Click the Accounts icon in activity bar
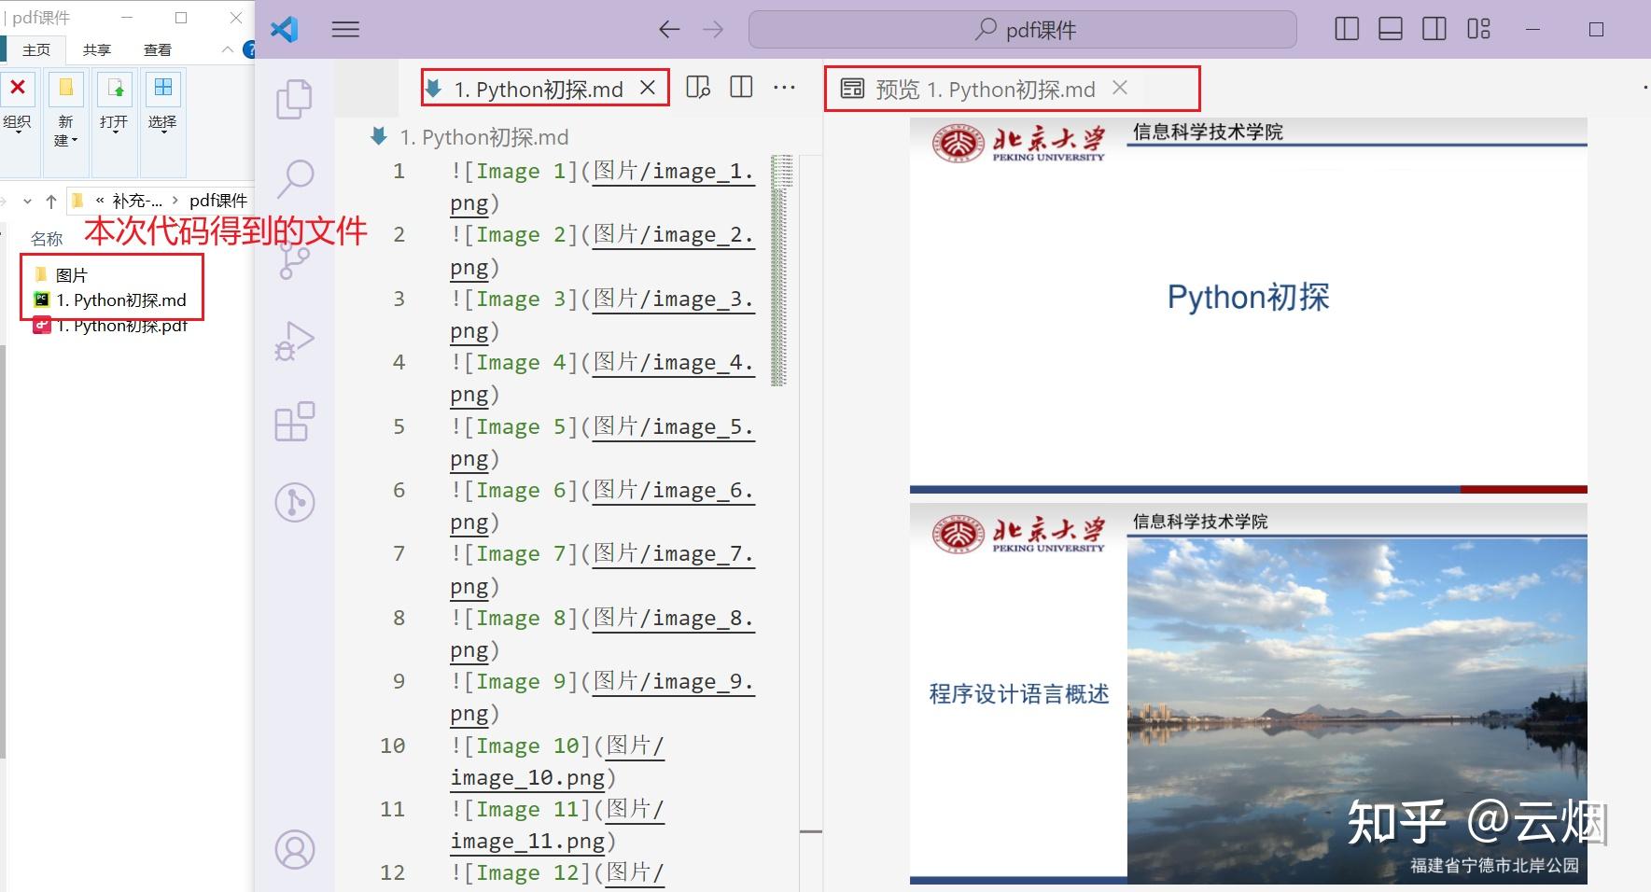Screen dimensions: 1651x892 coord(295,850)
